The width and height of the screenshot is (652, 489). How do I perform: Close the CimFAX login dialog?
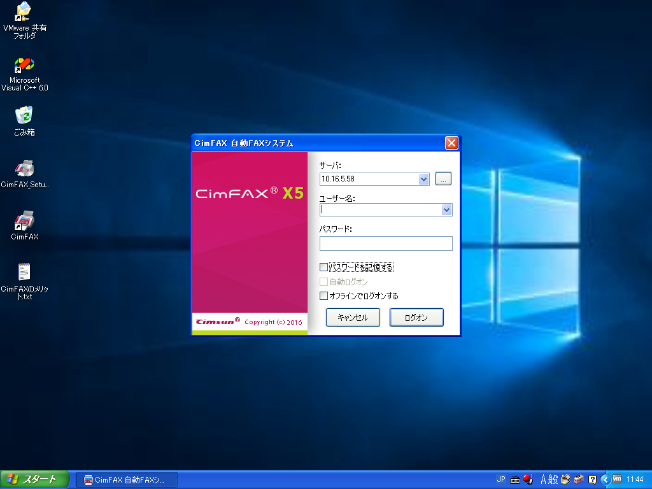(x=451, y=143)
